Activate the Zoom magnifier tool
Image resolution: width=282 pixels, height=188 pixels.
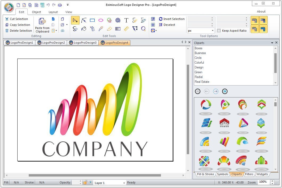[143, 29]
